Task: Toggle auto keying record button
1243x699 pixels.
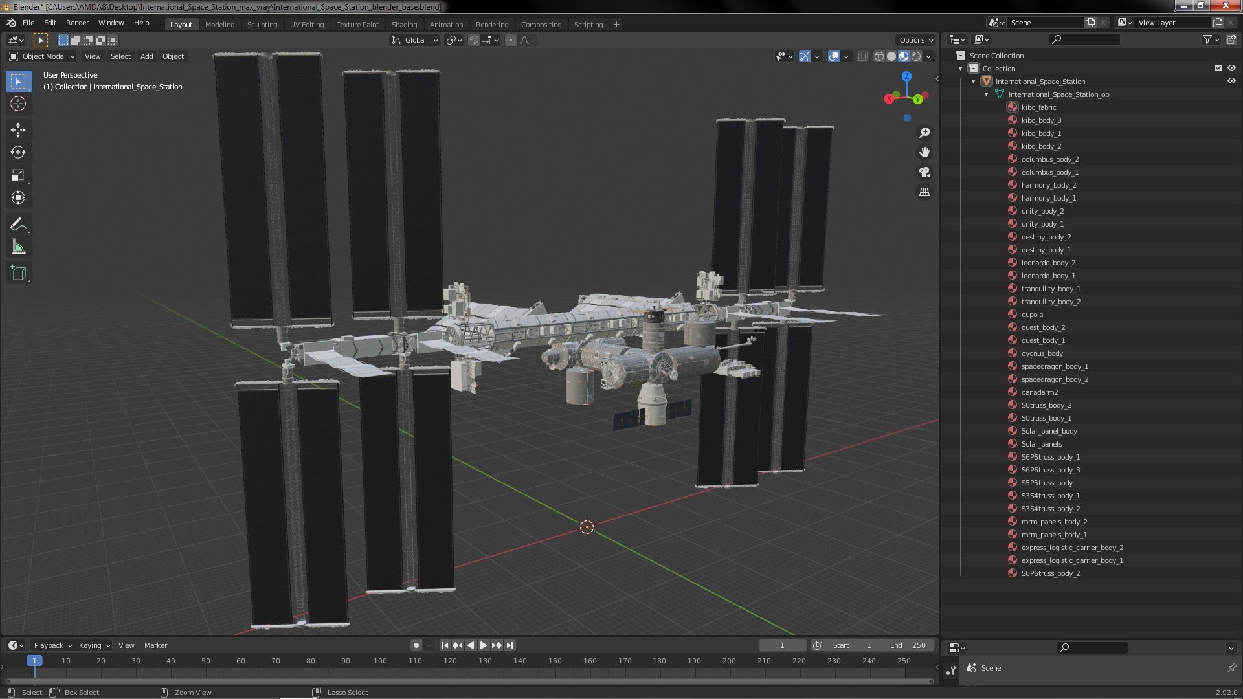Action: point(416,645)
